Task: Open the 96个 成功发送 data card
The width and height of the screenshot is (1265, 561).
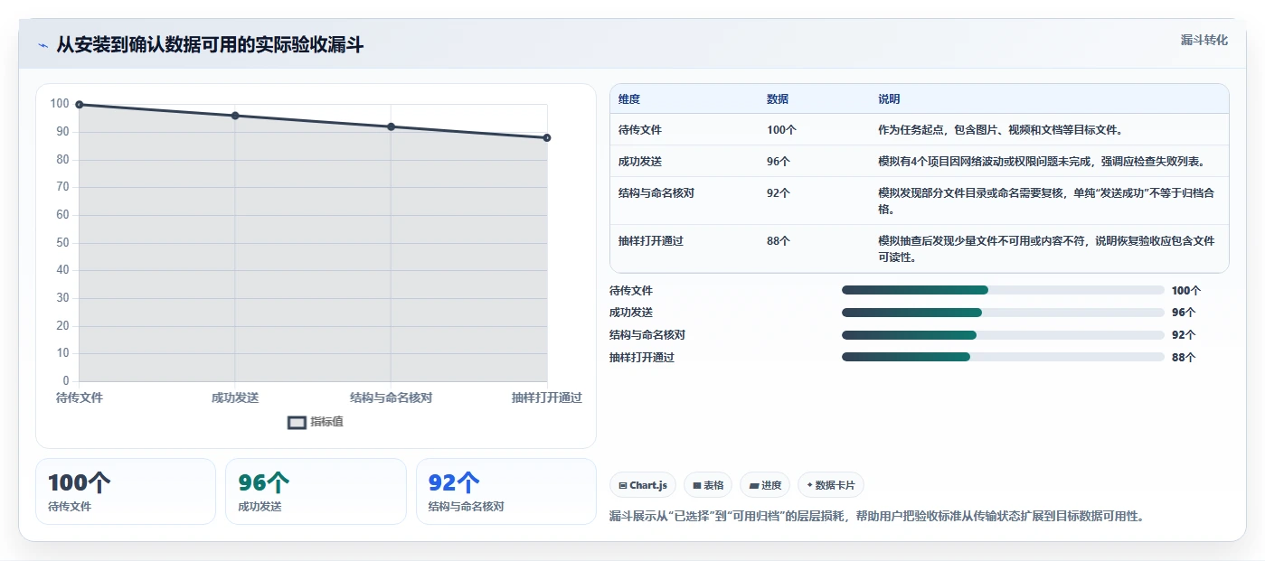Action: click(316, 491)
